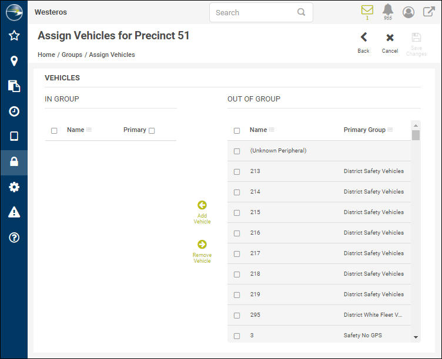Open the settings gear icon in sidebar
Image resolution: width=442 pixels, height=359 pixels.
point(14,187)
